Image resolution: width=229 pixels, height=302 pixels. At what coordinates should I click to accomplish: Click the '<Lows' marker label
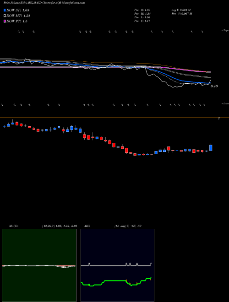tap(225, 103)
